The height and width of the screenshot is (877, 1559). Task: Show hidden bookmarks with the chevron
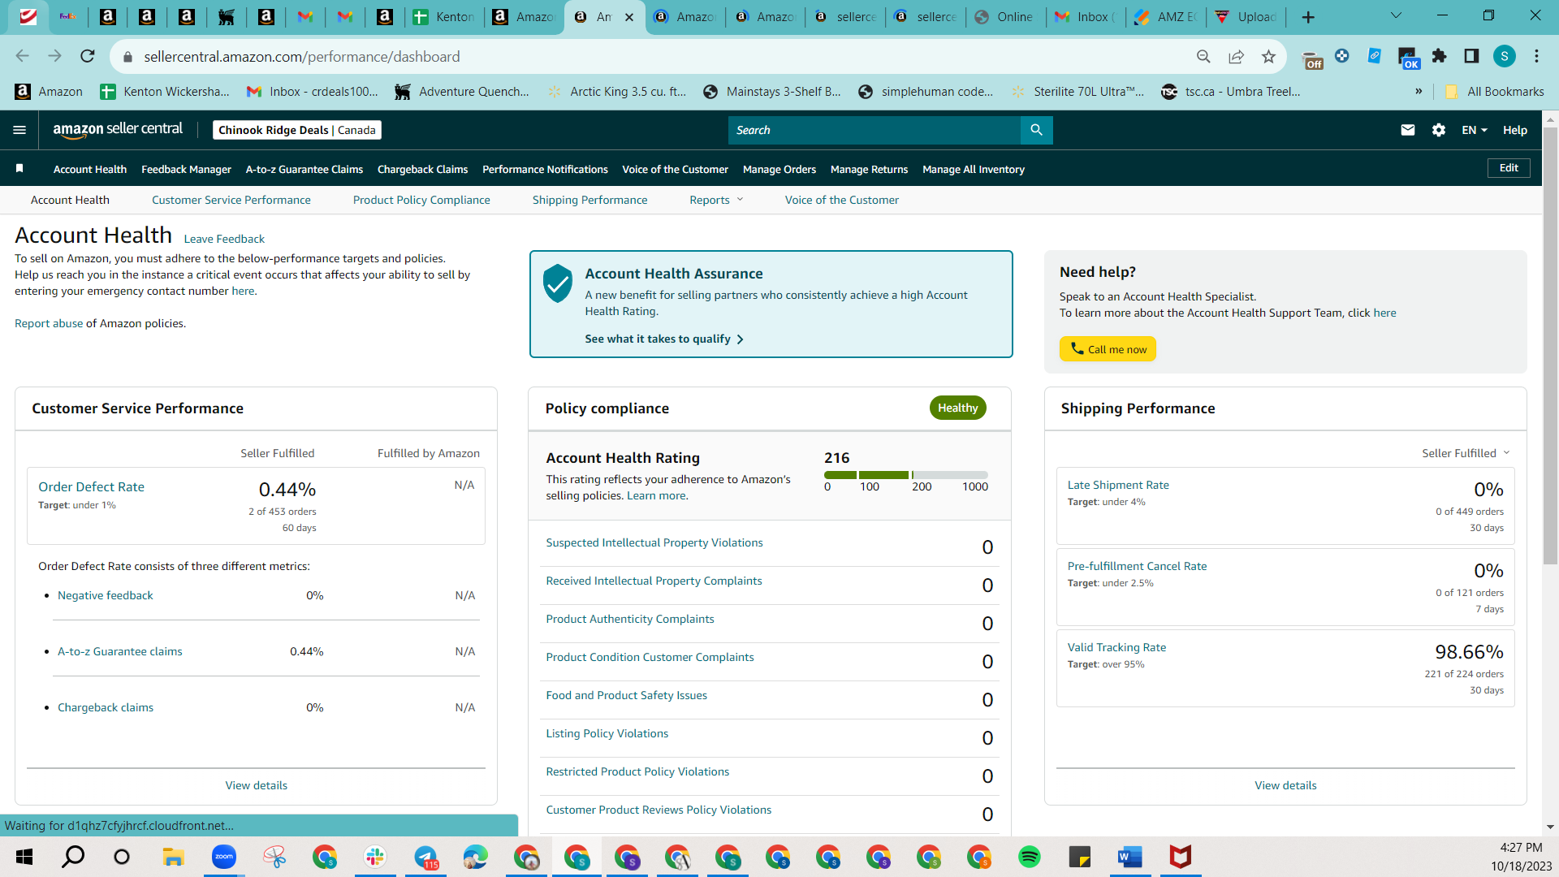1419,91
